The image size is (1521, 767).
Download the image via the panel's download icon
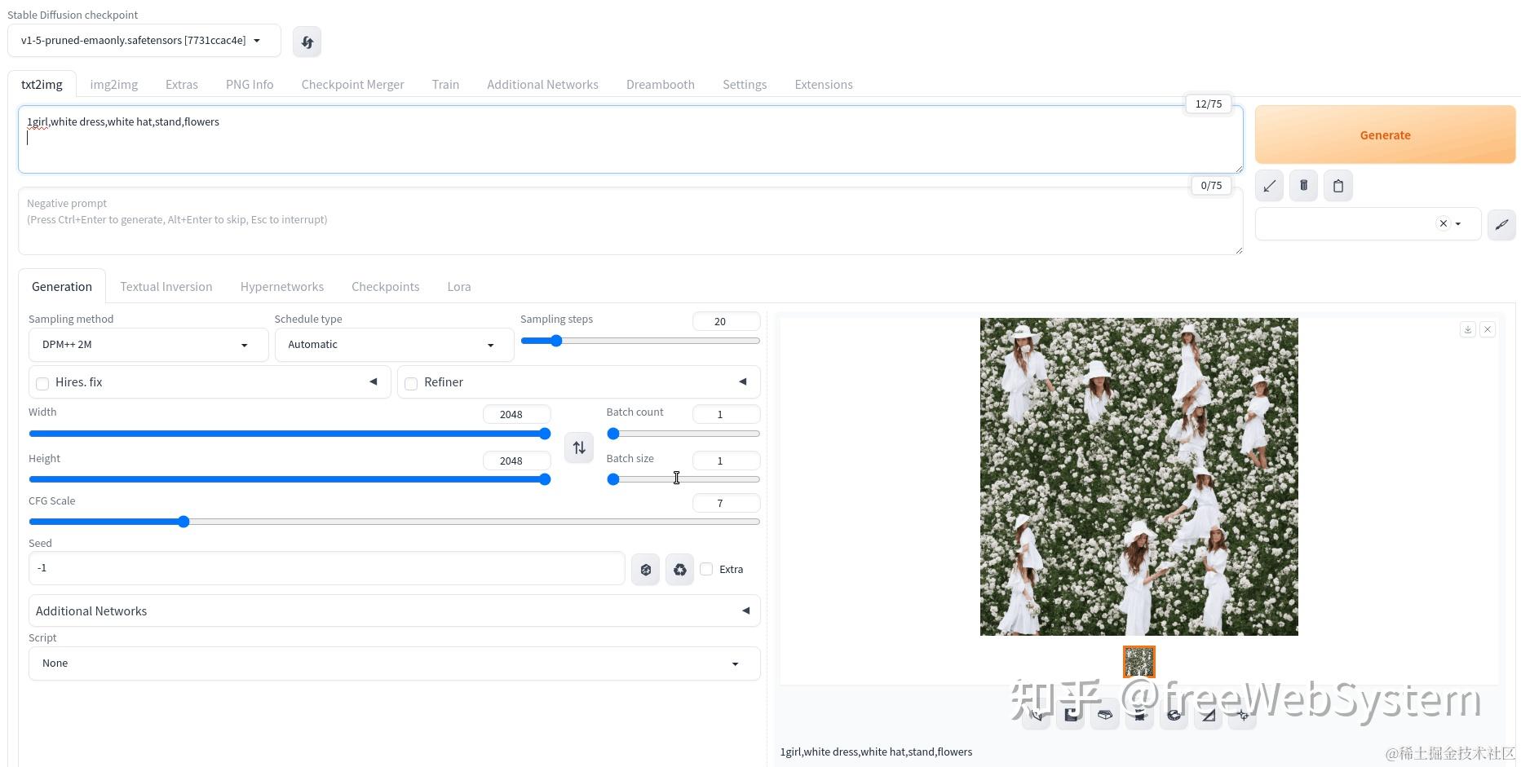pos(1467,329)
